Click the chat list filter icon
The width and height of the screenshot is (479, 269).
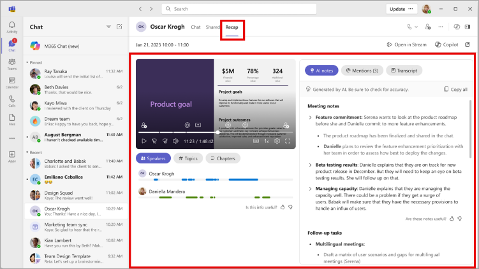[108, 27]
